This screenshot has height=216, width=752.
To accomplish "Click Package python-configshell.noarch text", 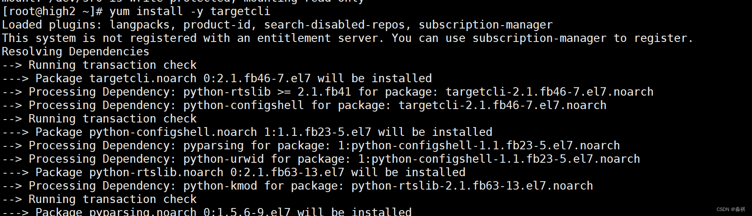I will 146,132.
